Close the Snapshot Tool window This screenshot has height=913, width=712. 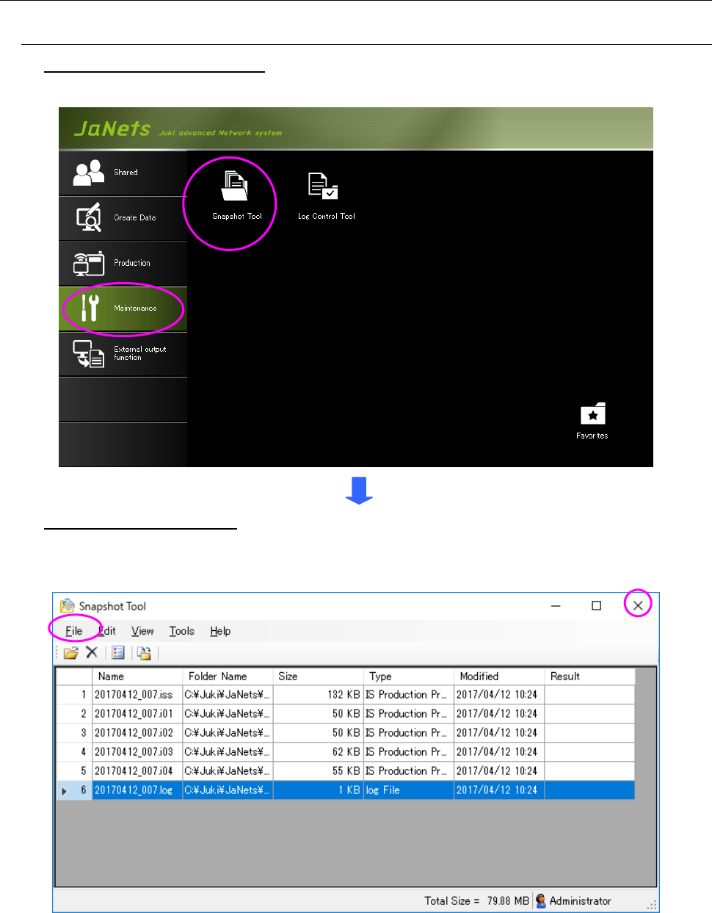click(638, 605)
